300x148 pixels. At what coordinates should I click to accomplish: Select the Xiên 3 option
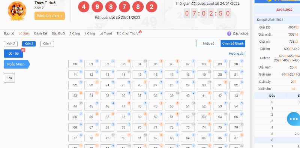[29, 44]
